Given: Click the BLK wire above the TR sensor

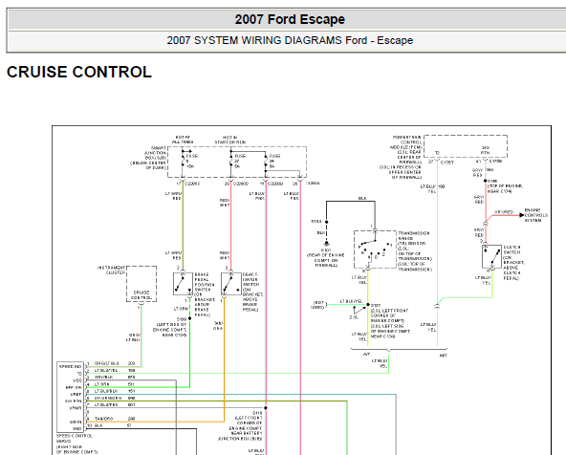Looking at the screenshot, I should [x=351, y=202].
